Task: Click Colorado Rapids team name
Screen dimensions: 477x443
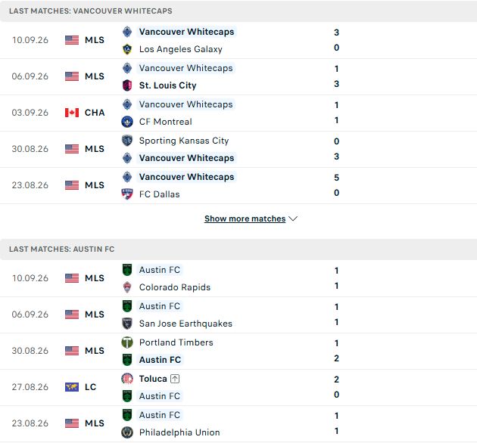Action: click(175, 287)
